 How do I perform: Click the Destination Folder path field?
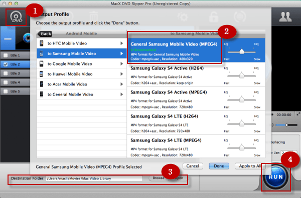point(94,178)
